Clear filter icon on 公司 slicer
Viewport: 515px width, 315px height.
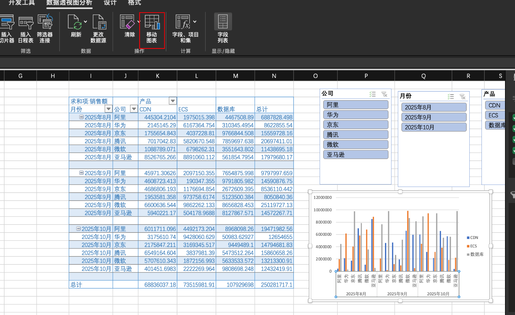point(384,94)
